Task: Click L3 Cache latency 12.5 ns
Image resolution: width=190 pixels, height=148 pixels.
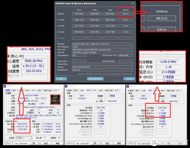Action: click(126, 32)
